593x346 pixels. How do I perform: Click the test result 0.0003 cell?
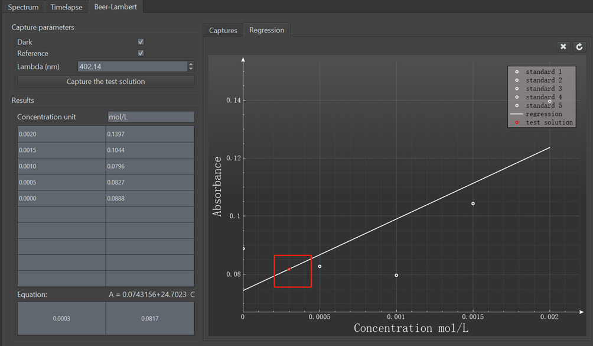tap(61, 318)
